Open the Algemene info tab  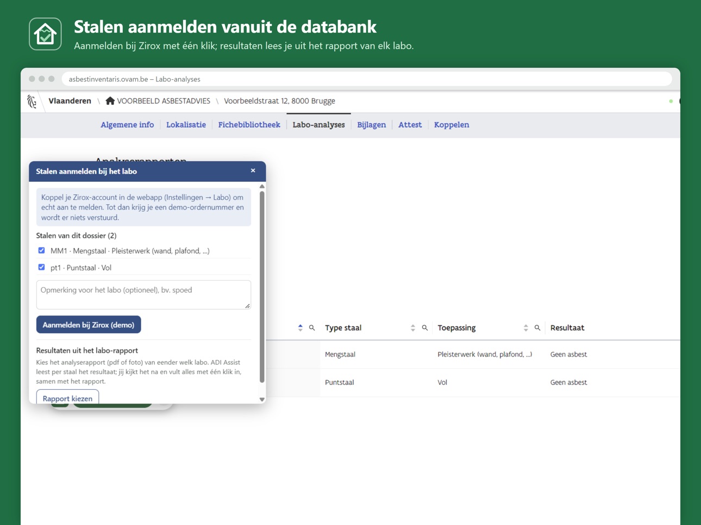point(127,125)
